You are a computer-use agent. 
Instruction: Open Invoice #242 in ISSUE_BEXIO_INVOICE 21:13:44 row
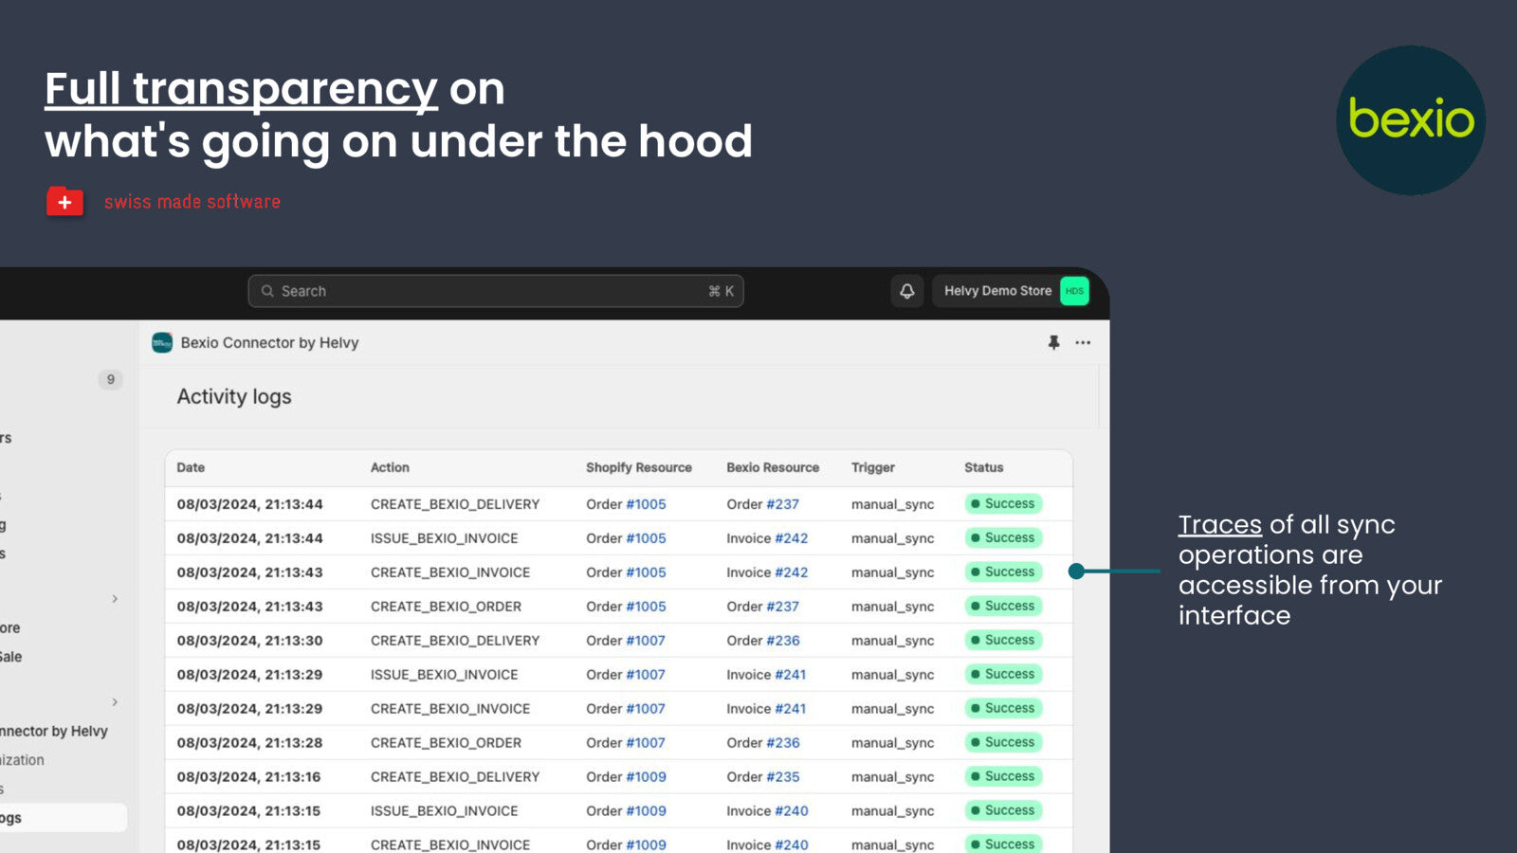coord(792,538)
